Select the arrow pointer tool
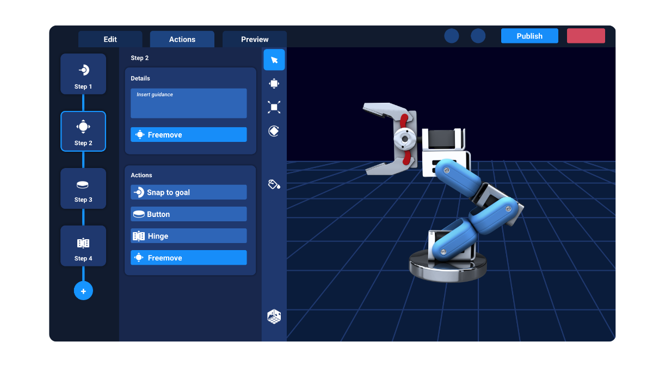This screenshot has height=367, width=653. pos(274,60)
